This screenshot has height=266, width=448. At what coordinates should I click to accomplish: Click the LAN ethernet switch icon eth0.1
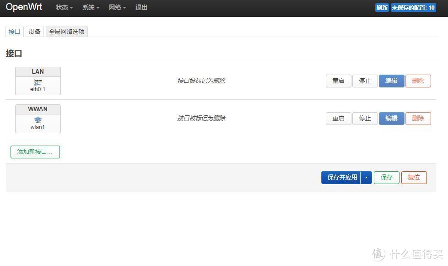37,82
